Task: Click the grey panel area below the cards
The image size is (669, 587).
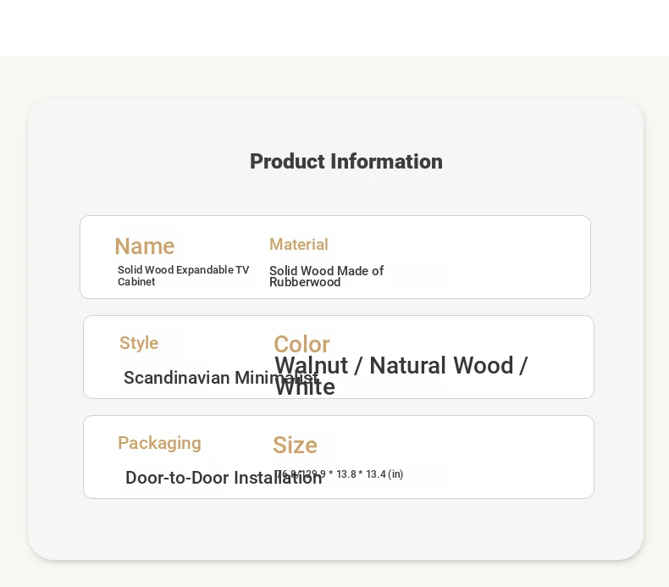Action: (336, 529)
